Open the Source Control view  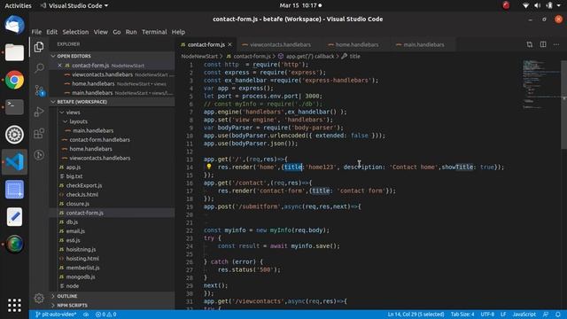(x=39, y=90)
